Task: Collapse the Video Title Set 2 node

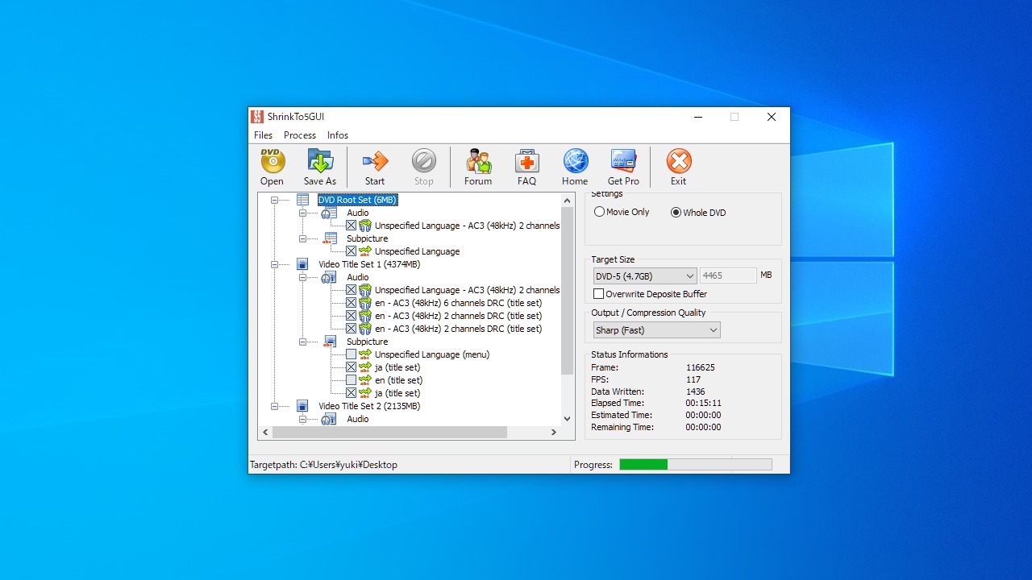Action: (275, 406)
